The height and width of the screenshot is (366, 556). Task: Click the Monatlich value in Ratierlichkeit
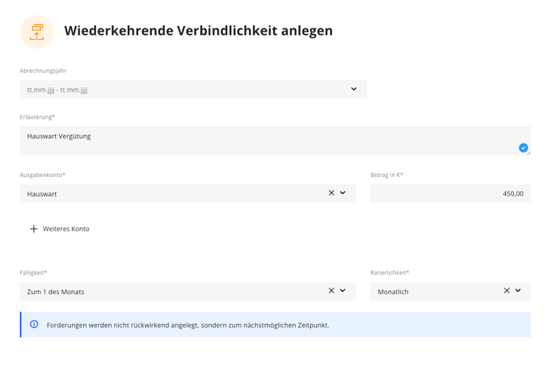(393, 292)
